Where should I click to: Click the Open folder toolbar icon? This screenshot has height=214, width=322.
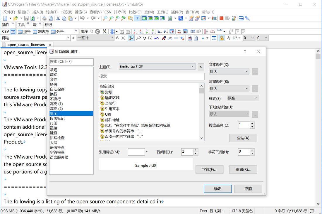16,18
